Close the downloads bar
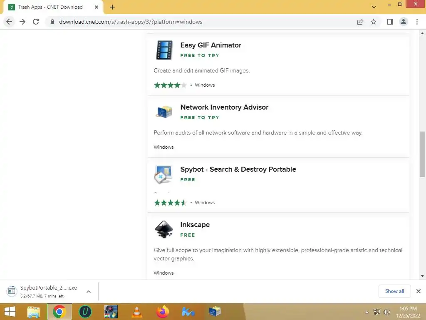The height and width of the screenshot is (320, 426). [419, 291]
